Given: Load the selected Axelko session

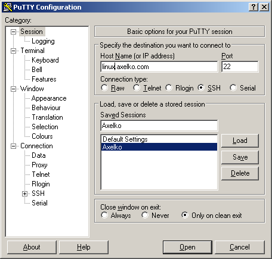Looking at the screenshot, I should point(240,141).
